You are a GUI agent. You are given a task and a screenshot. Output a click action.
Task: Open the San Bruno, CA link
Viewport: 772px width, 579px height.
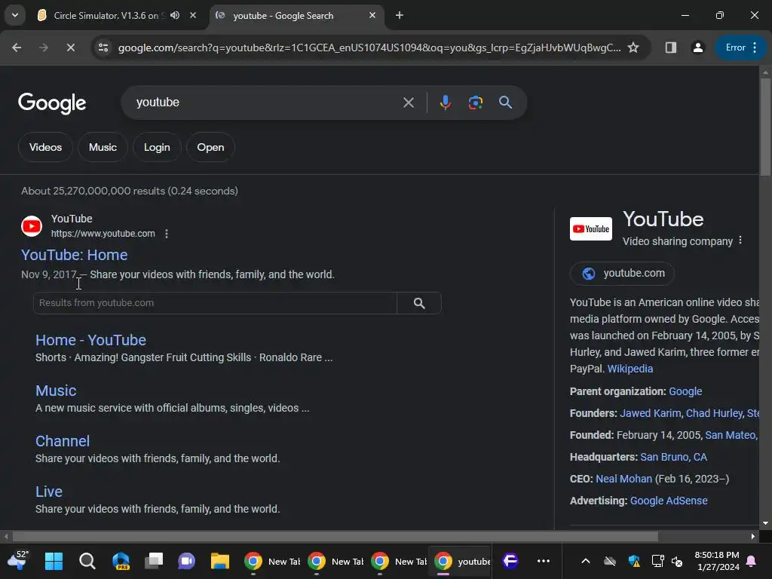[673, 457]
